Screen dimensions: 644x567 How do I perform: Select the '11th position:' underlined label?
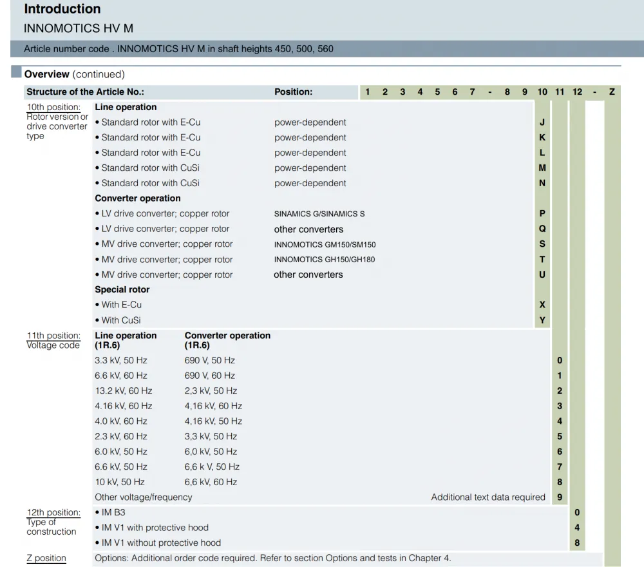tap(53, 336)
